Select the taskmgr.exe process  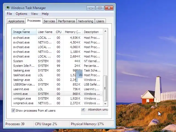(57, 80)
